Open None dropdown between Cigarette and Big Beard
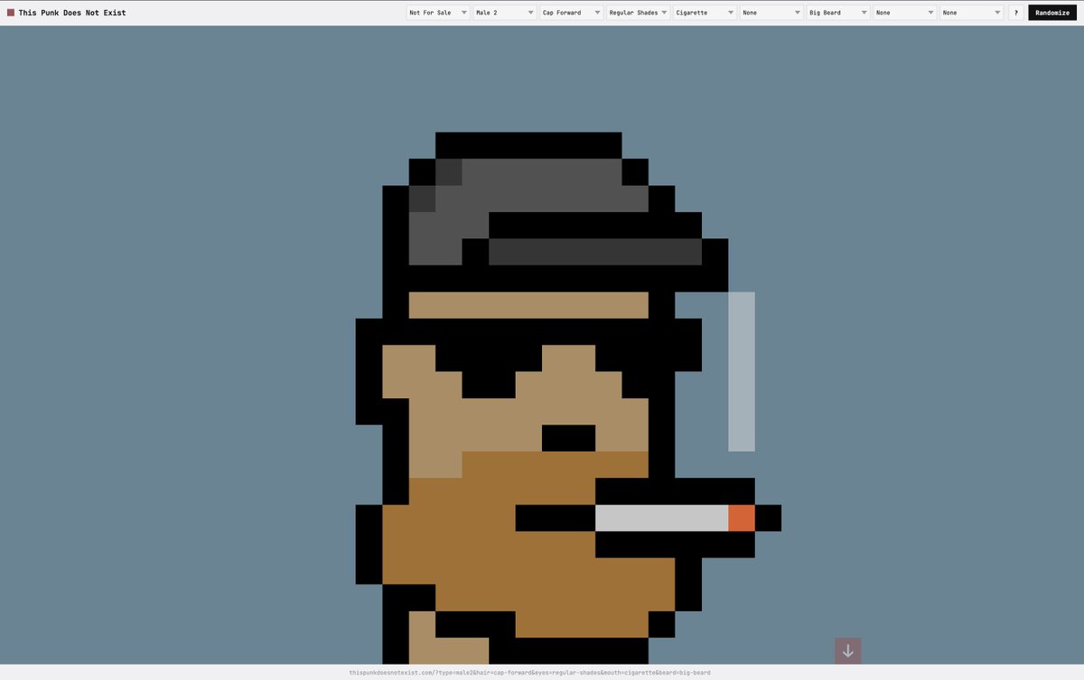This screenshot has height=680, width=1084. point(772,13)
